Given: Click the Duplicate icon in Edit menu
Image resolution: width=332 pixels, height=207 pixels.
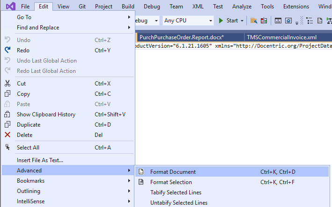Looking at the screenshot, I should coord(7,125).
